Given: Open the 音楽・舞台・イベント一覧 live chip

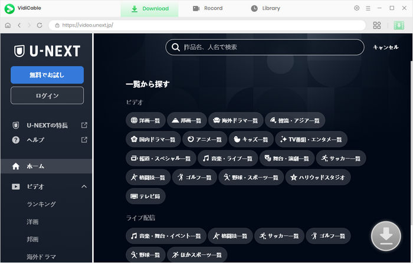Looking at the screenshot, I should [x=166, y=236].
